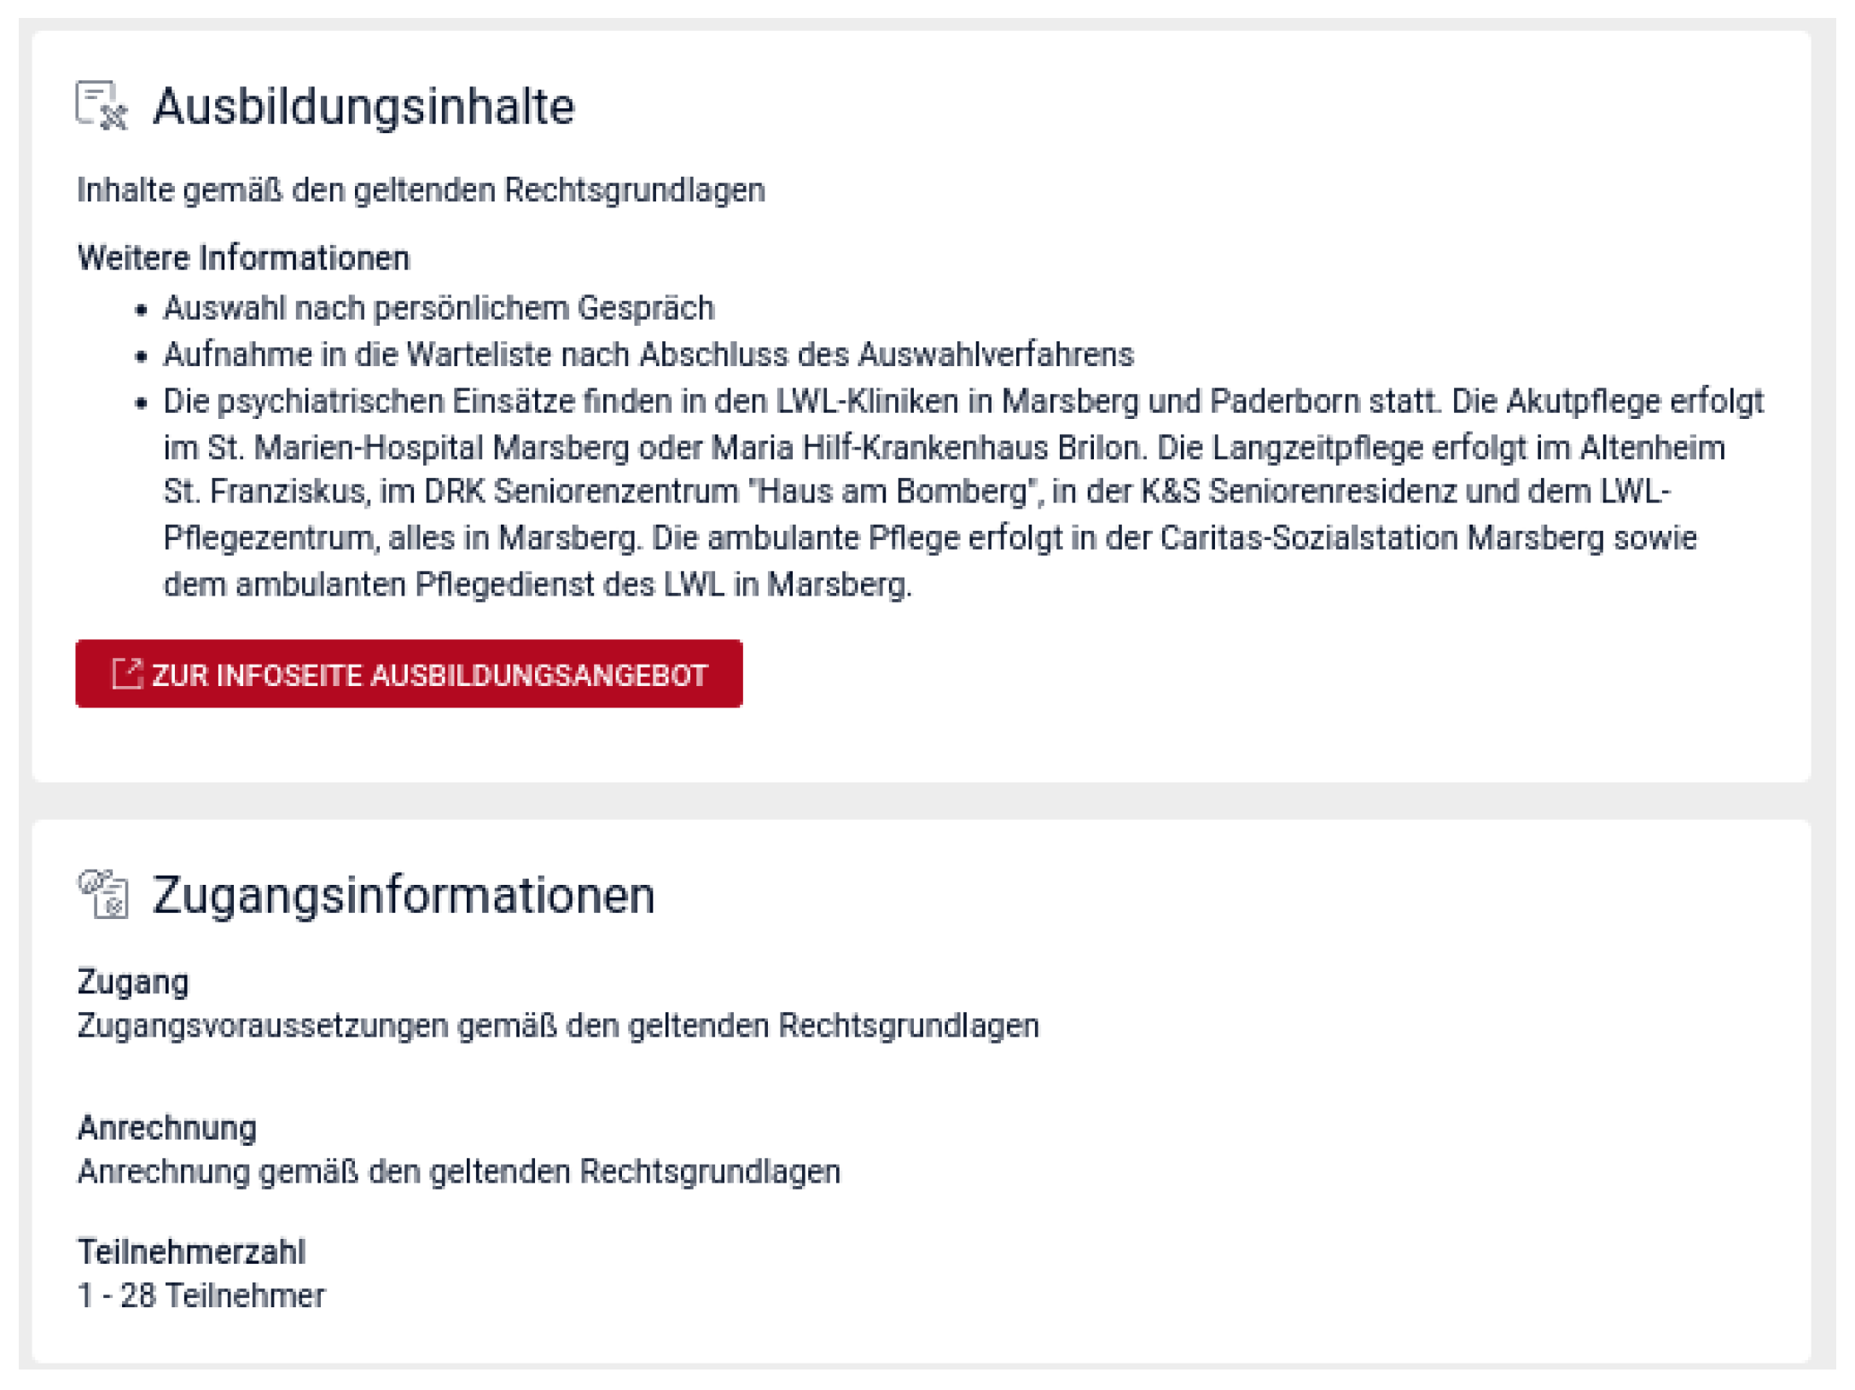Click the Zugangsvoraussetzungen gemäß Rechtsgrundlagen text
The height and width of the screenshot is (1390, 1855).
[x=558, y=1026]
